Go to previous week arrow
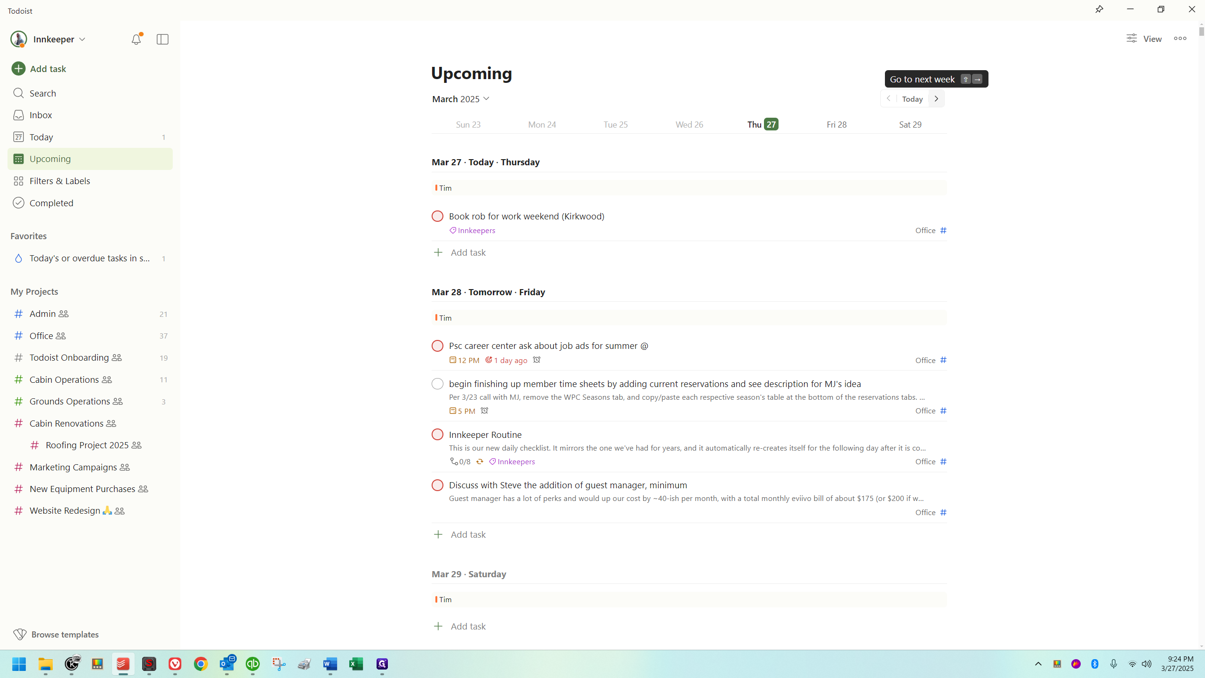The width and height of the screenshot is (1205, 678). [x=889, y=99]
